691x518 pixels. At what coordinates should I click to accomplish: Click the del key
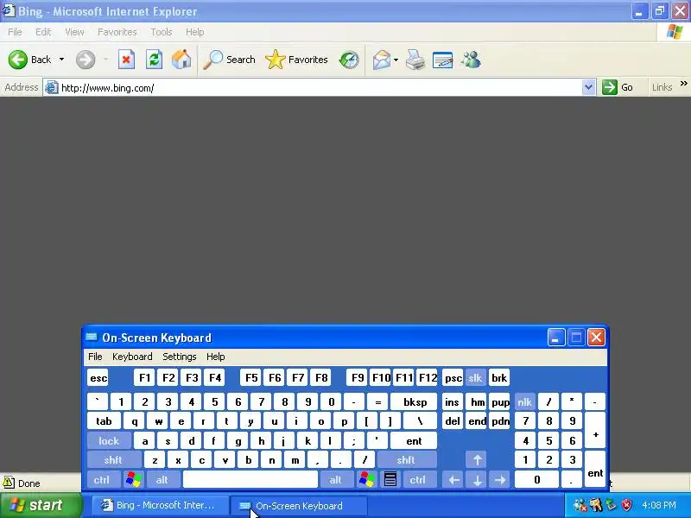[453, 421]
